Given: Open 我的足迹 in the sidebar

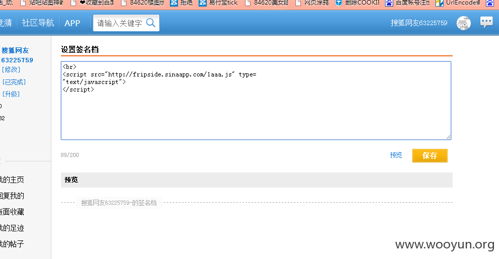Looking at the screenshot, I should pos(12,228).
